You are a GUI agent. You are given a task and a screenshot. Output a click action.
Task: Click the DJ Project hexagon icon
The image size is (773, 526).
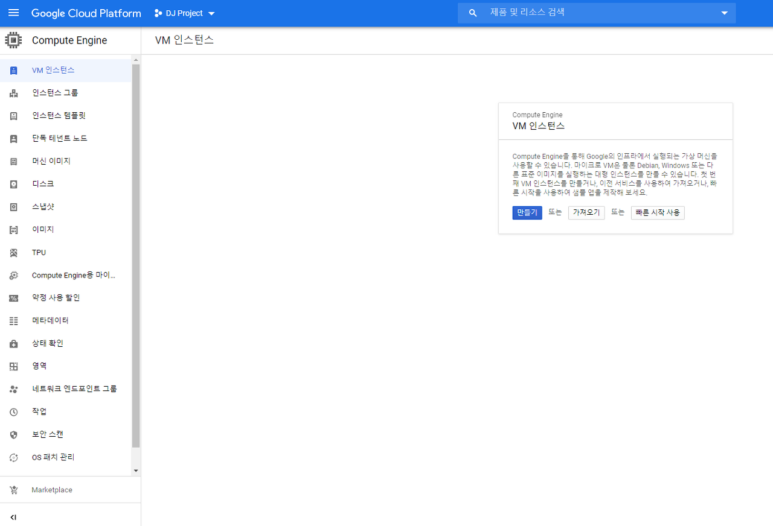click(158, 13)
